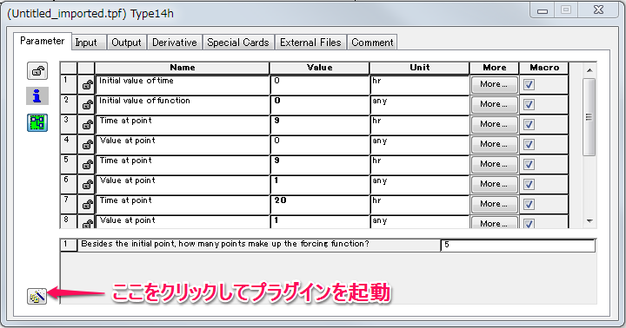Minimize the Type14h window
This screenshot has height=328, width=626.
(x=543, y=10)
